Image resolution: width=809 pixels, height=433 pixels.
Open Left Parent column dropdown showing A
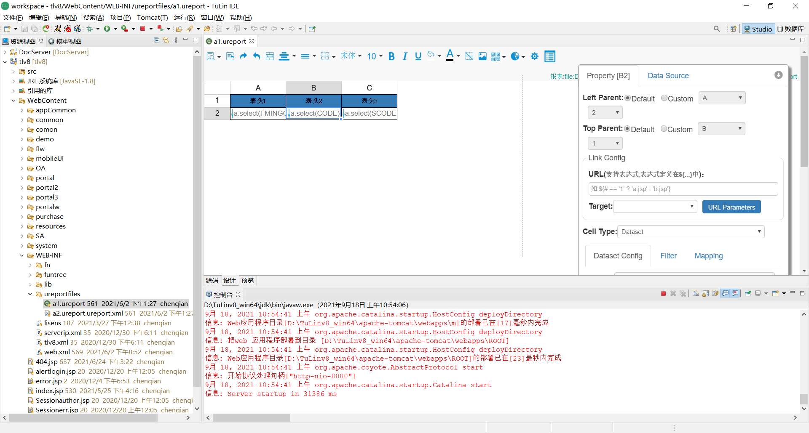(722, 98)
